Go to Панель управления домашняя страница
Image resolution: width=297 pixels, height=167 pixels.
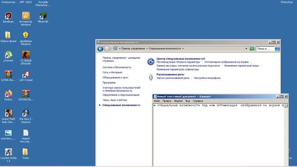121,59
